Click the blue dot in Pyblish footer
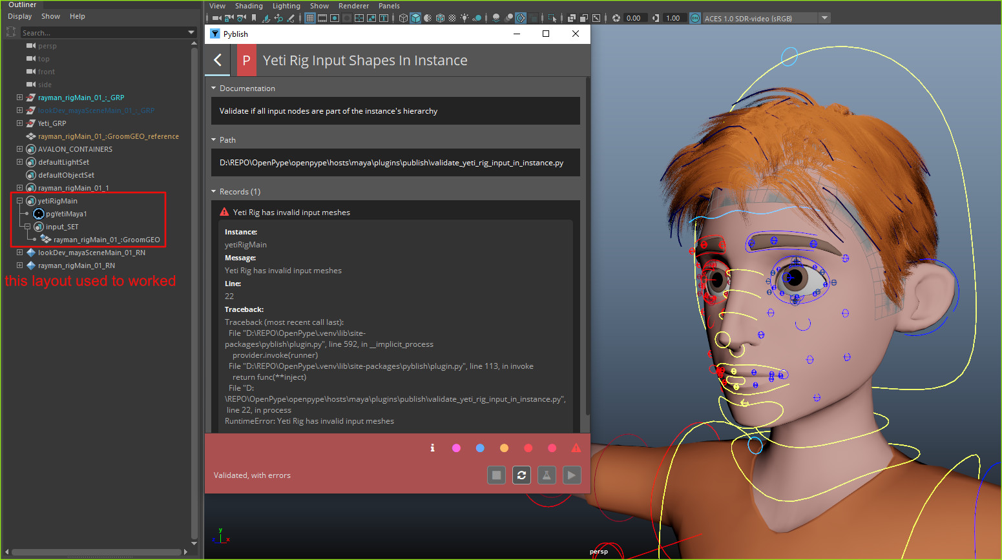Screen dimensions: 1002x560 pyautogui.click(x=480, y=448)
